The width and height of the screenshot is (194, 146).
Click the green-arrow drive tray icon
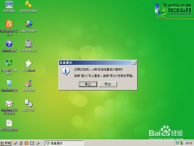tap(182, 143)
